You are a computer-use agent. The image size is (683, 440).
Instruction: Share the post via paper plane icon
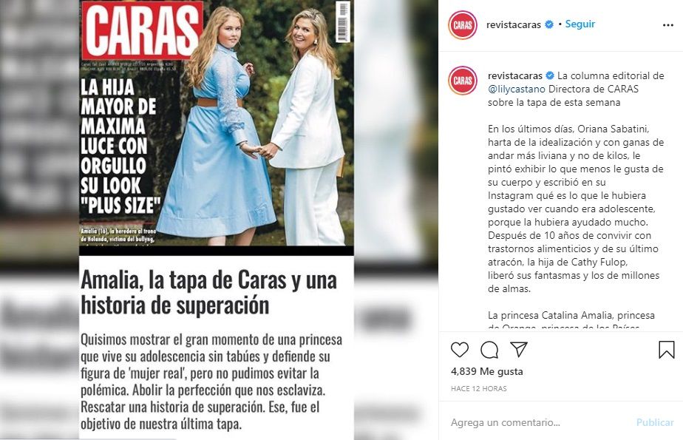tap(519, 349)
